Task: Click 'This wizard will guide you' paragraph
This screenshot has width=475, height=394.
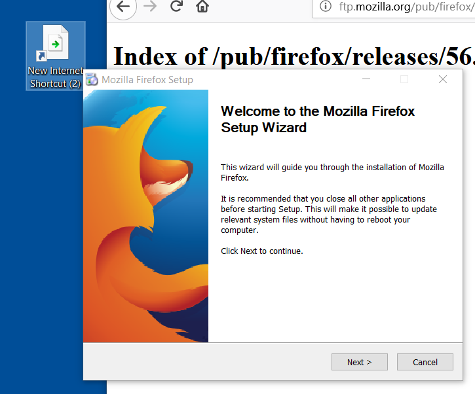Action: click(x=332, y=173)
